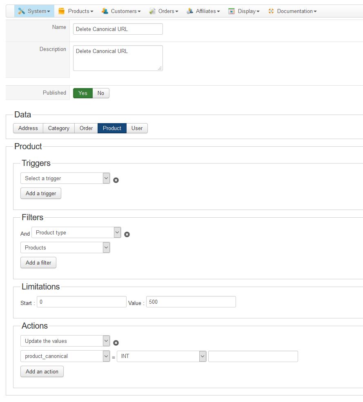Click the Customers people icon
Image resolution: width=363 pixels, height=402 pixels.
tap(105, 11)
